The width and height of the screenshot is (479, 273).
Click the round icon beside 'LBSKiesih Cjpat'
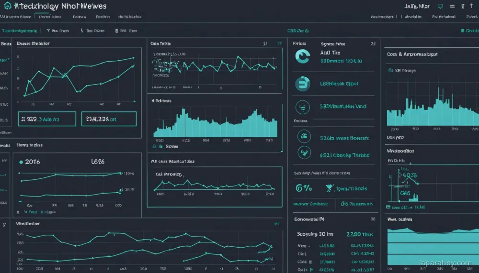pos(302,84)
